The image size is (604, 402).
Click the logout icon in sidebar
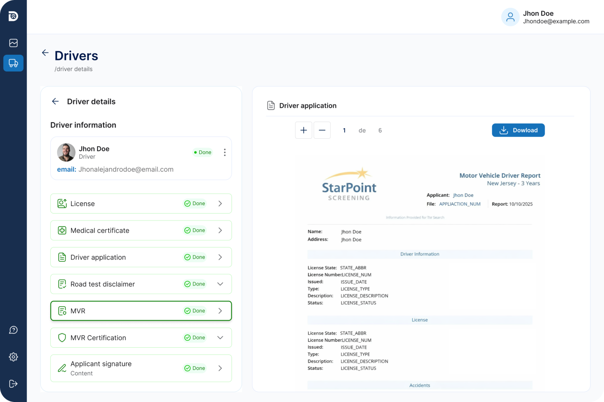pos(13,384)
